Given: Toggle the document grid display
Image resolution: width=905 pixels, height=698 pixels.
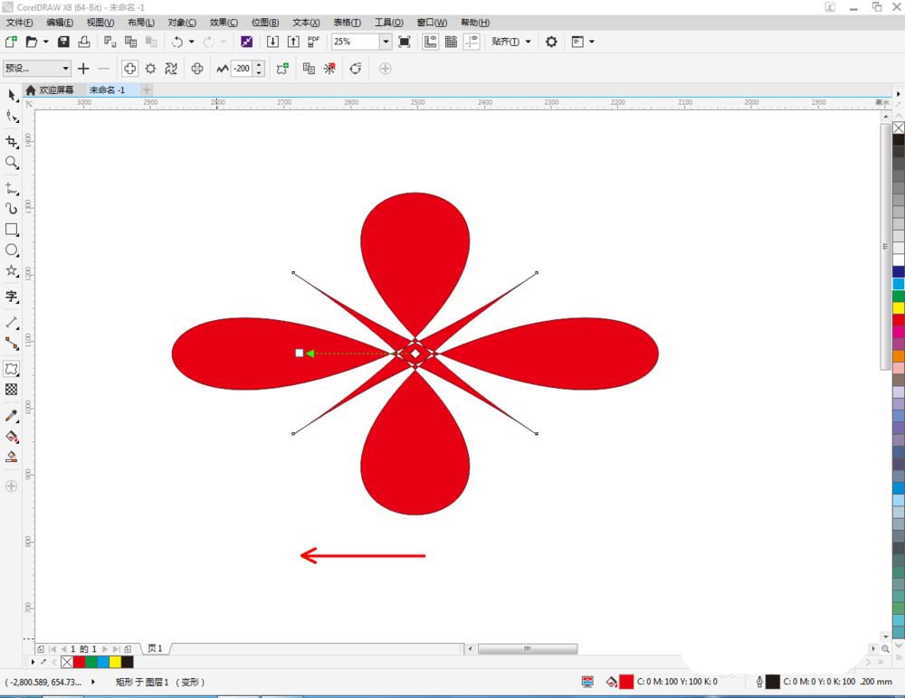Looking at the screenshot, I should (451, 42).
